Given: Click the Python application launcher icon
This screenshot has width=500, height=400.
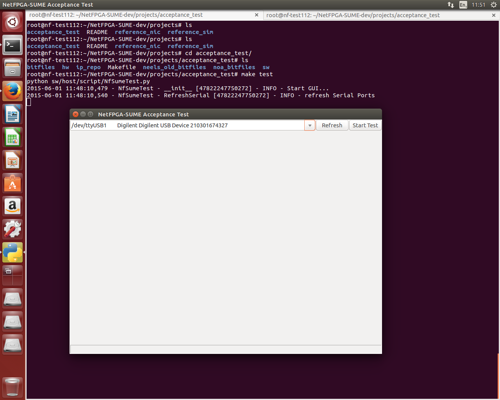Looking at the screenshot, I should click(12, 252).
